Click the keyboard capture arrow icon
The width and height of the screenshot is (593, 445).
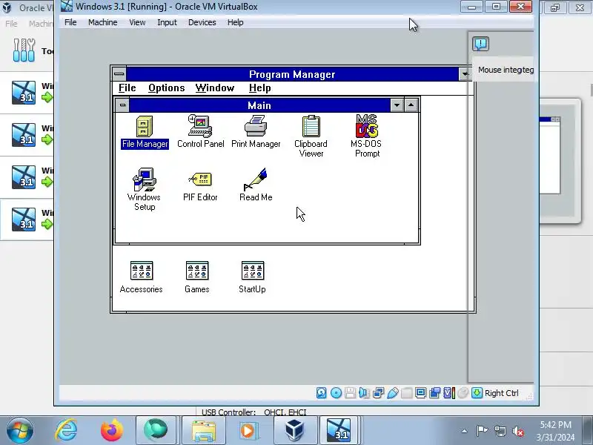click(x=477, y=393)
